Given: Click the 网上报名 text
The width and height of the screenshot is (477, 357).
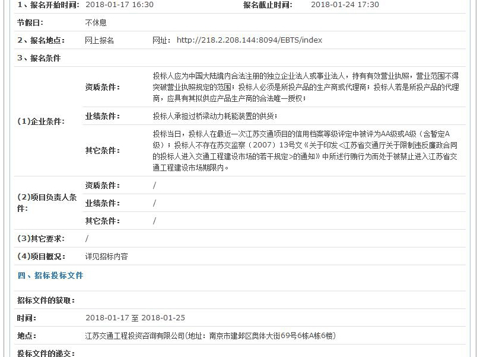Looking at the screenshot, I should pyautogui.click(x=100, y=40).
